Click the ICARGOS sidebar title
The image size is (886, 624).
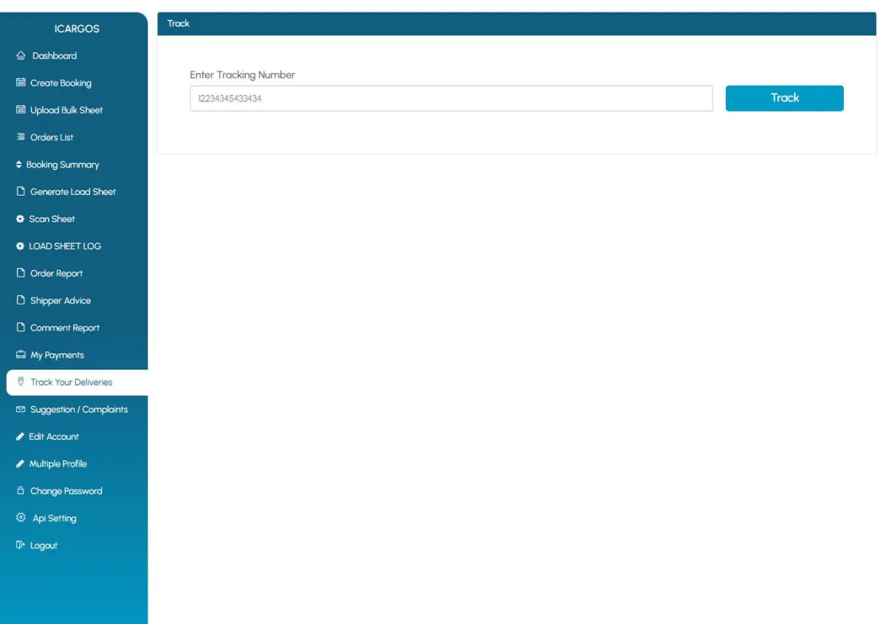tap(77, 29)
